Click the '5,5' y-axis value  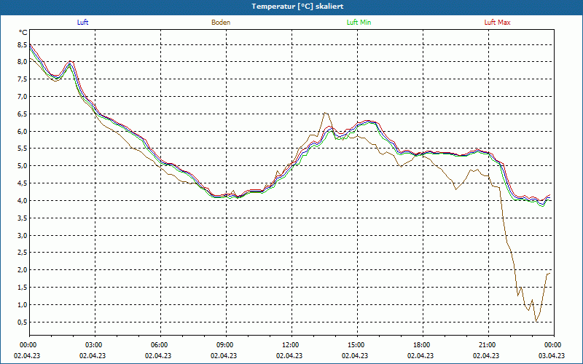tap(23, 149)
